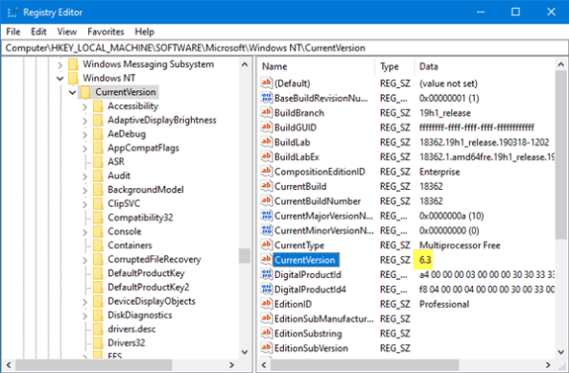
Task: Click the string icon beside EditionSubstring
Action: tap(267, 333)
